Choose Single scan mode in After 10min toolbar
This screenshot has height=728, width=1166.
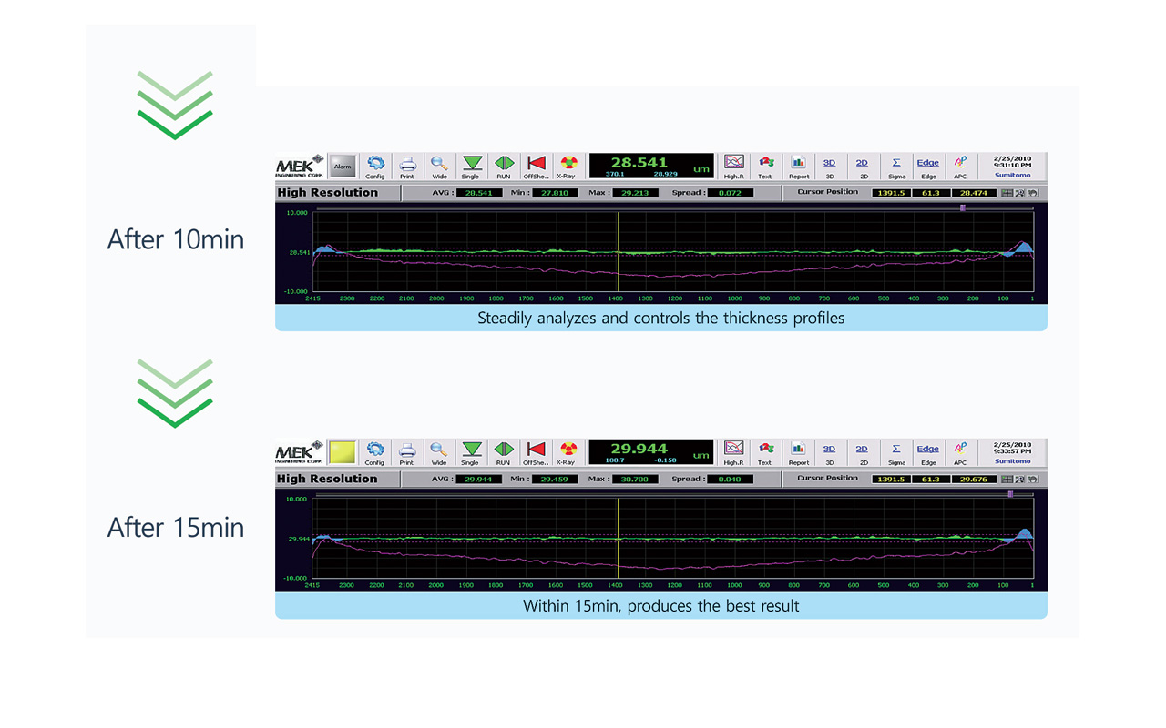471,166
